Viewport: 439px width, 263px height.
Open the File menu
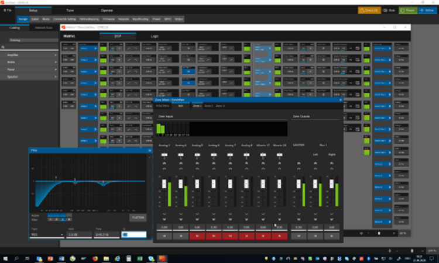(9, 11)
